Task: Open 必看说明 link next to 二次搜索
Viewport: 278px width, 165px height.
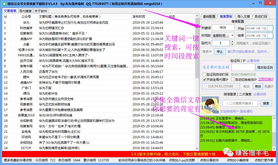Action: pos(260,94)
